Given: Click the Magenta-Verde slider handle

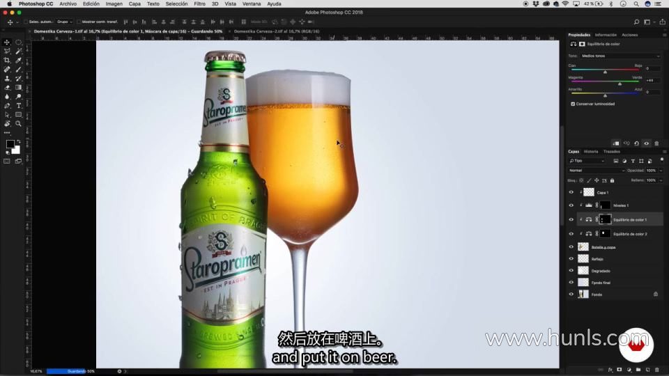Looking at the screenshot, I should (x=620, y=84).
